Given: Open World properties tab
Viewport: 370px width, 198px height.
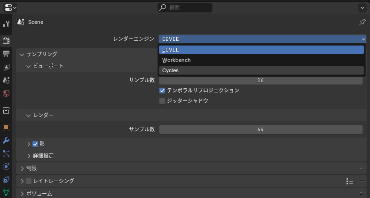Looking at the screenshot, I should (6, 93).
